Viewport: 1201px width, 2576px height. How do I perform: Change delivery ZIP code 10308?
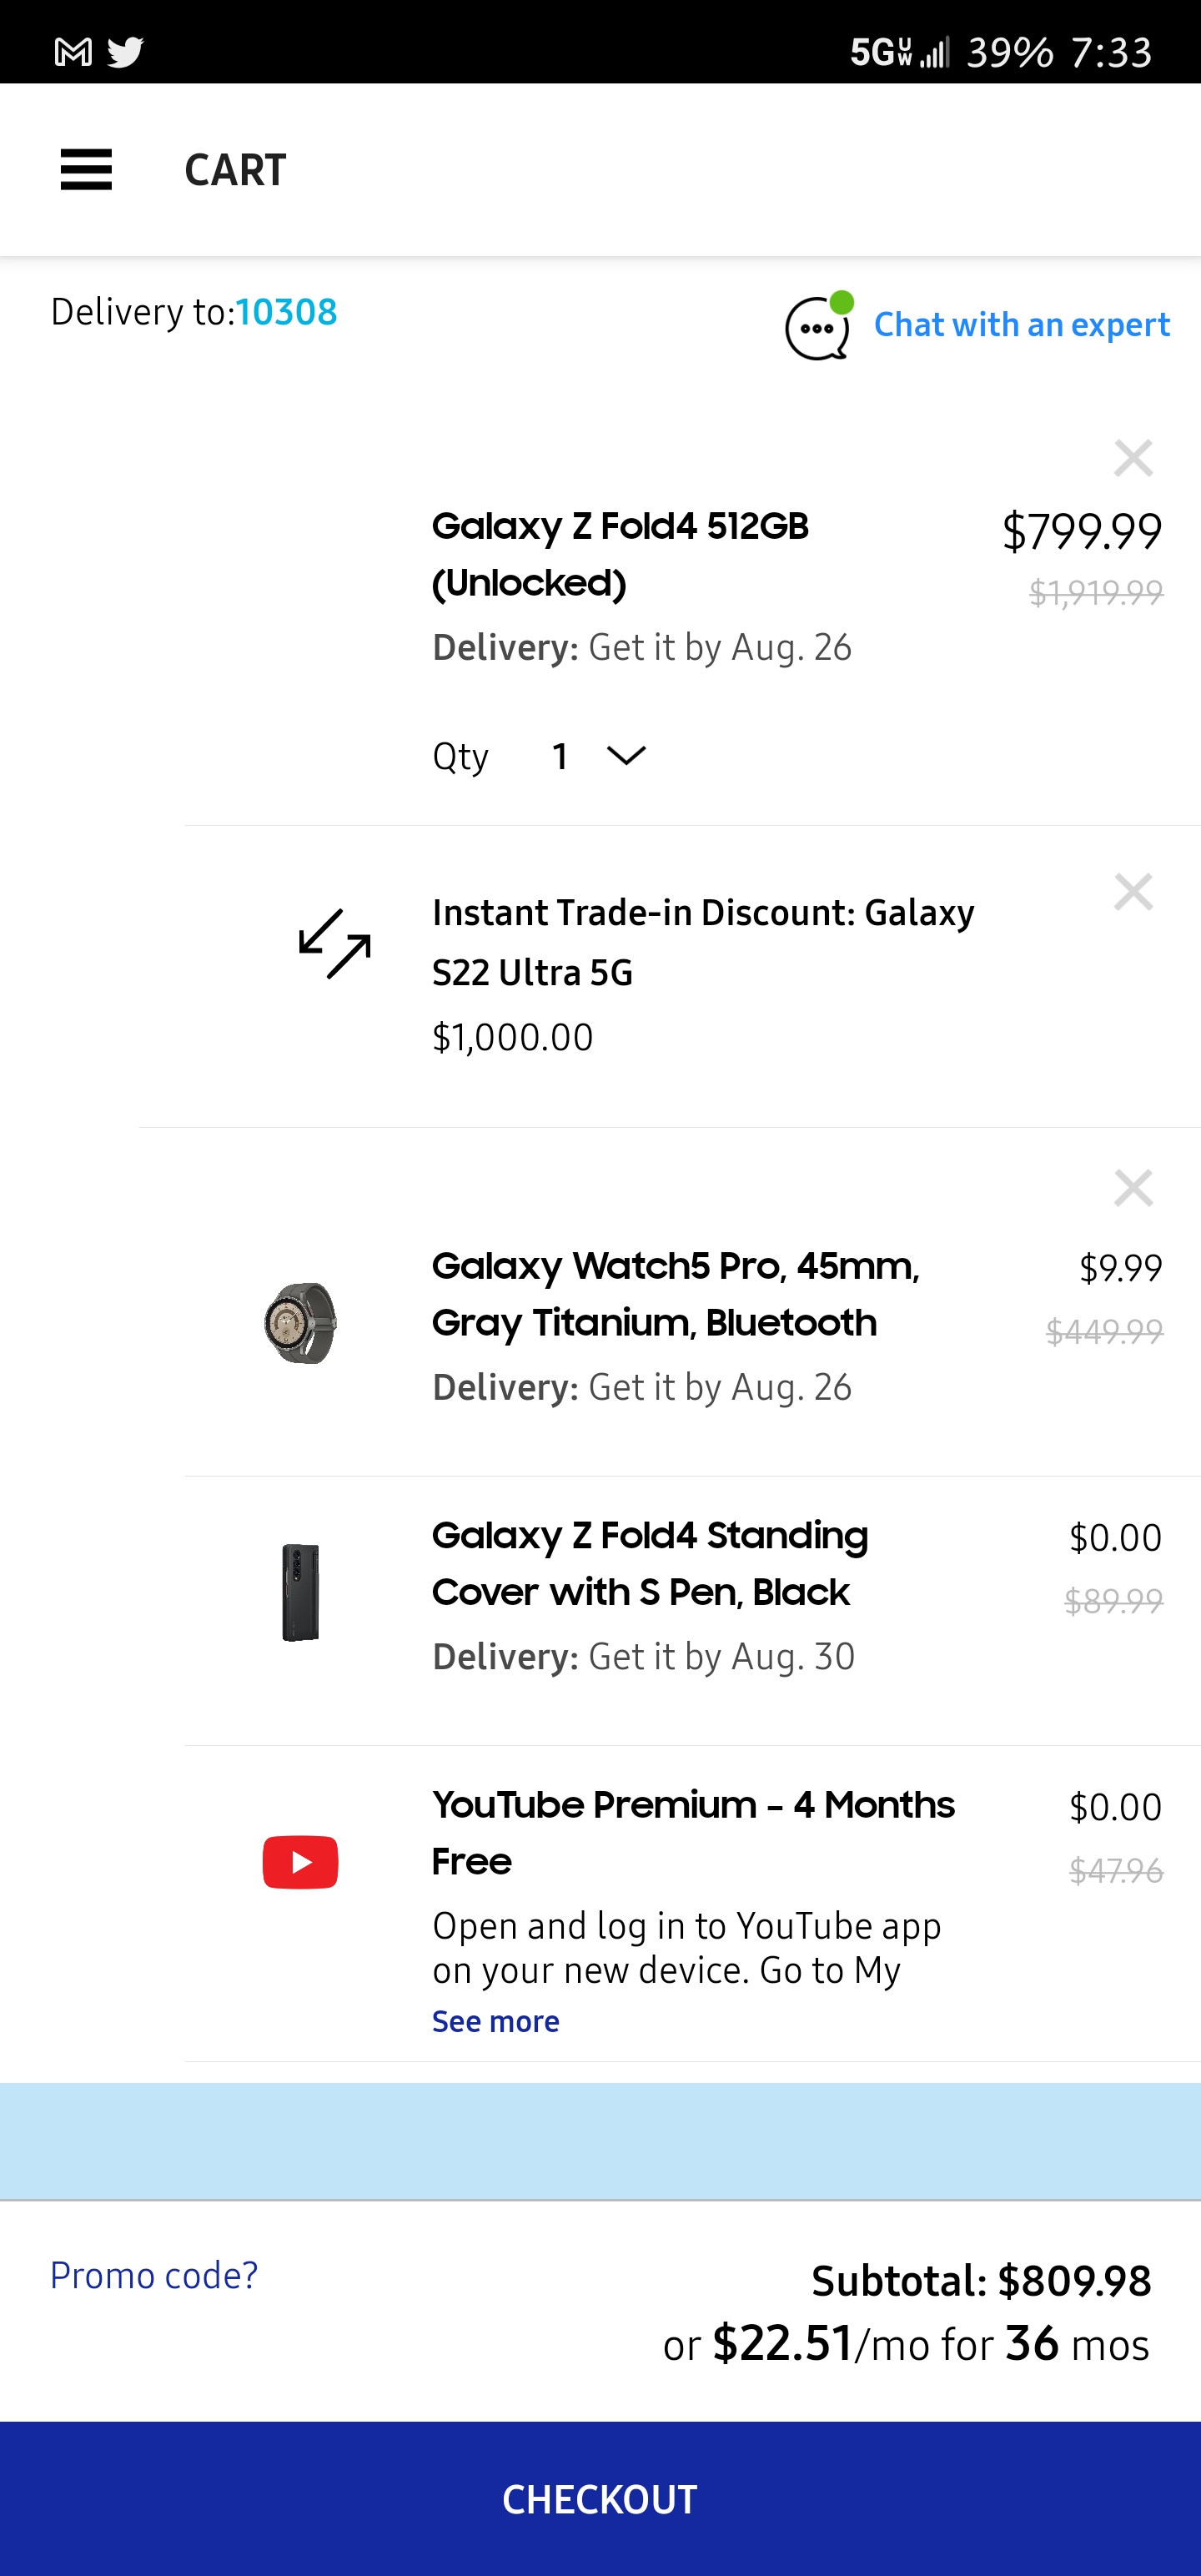click(x=287, y=312)
